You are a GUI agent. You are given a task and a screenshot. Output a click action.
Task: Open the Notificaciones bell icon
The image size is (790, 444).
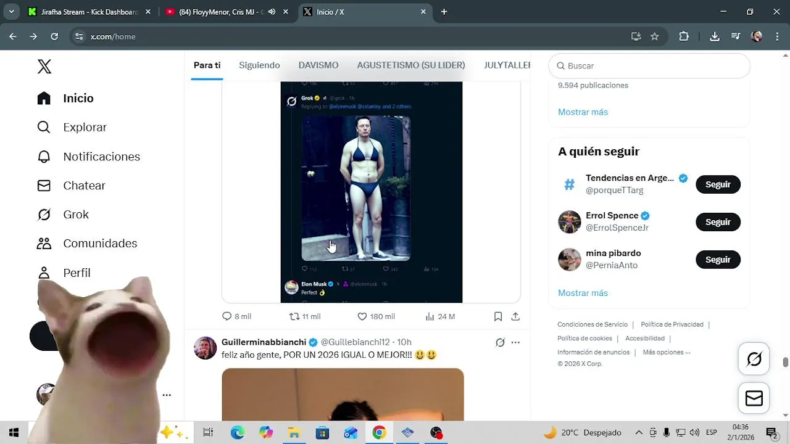[x=44, y=157]
